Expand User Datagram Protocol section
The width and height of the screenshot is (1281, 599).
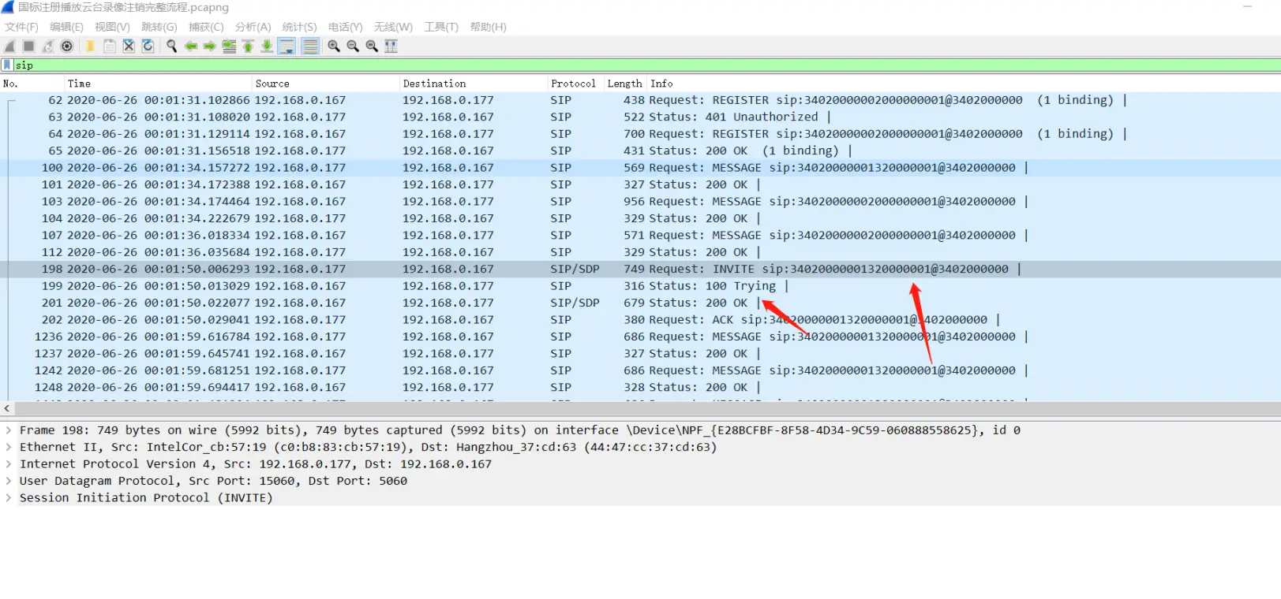point(9,481)
